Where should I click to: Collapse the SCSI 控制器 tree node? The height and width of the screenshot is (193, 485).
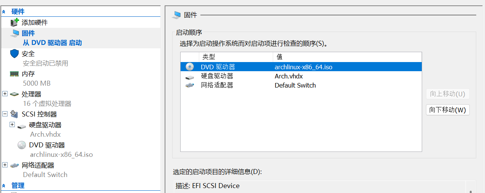click(x=5, y=114)
